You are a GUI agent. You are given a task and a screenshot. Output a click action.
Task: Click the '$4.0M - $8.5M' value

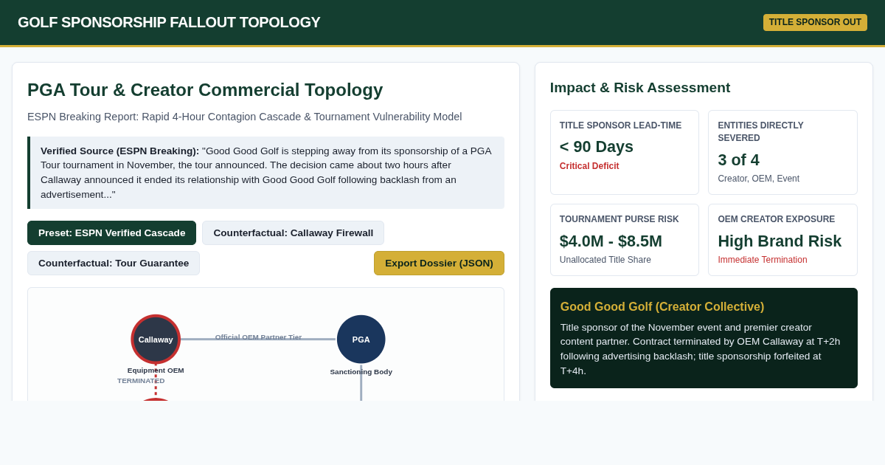(x=611, y=241)
